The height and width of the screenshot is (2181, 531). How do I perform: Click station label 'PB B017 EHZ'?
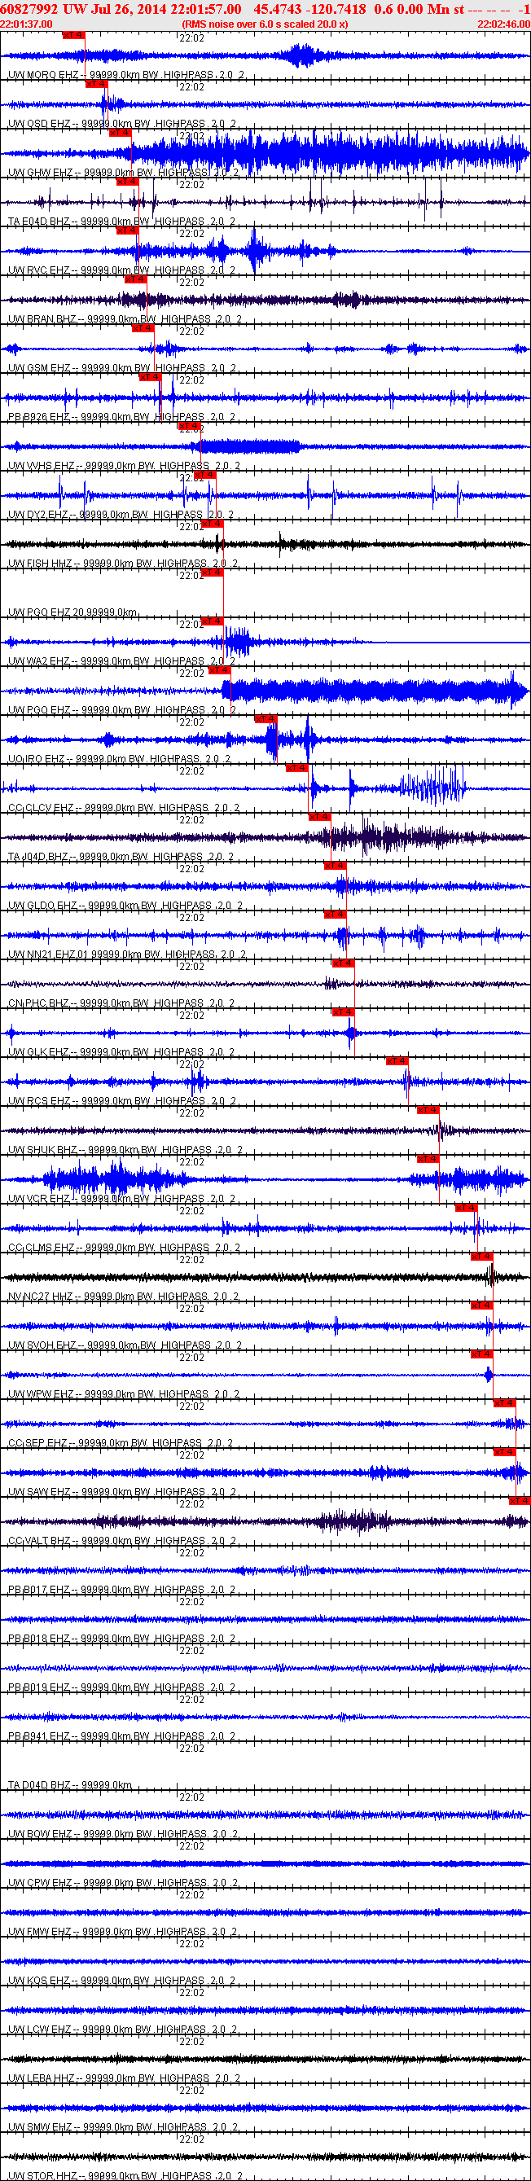point(40,1591)
